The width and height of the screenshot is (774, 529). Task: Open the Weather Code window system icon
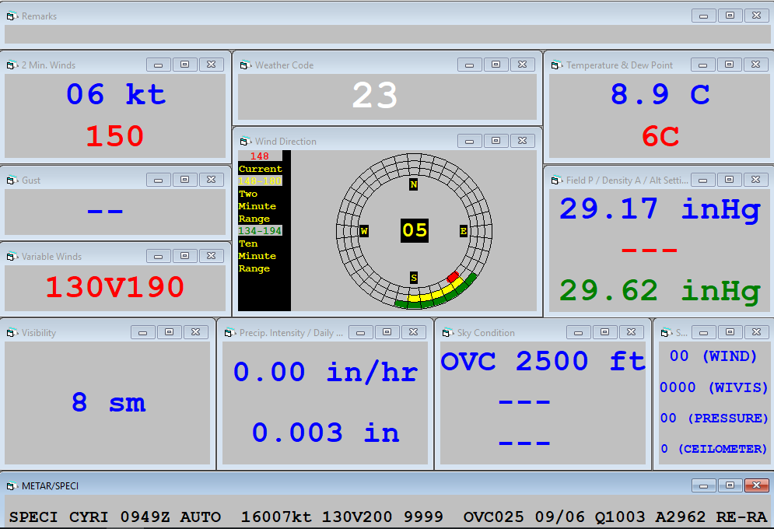pyautogui.click(x=245, y=65)
